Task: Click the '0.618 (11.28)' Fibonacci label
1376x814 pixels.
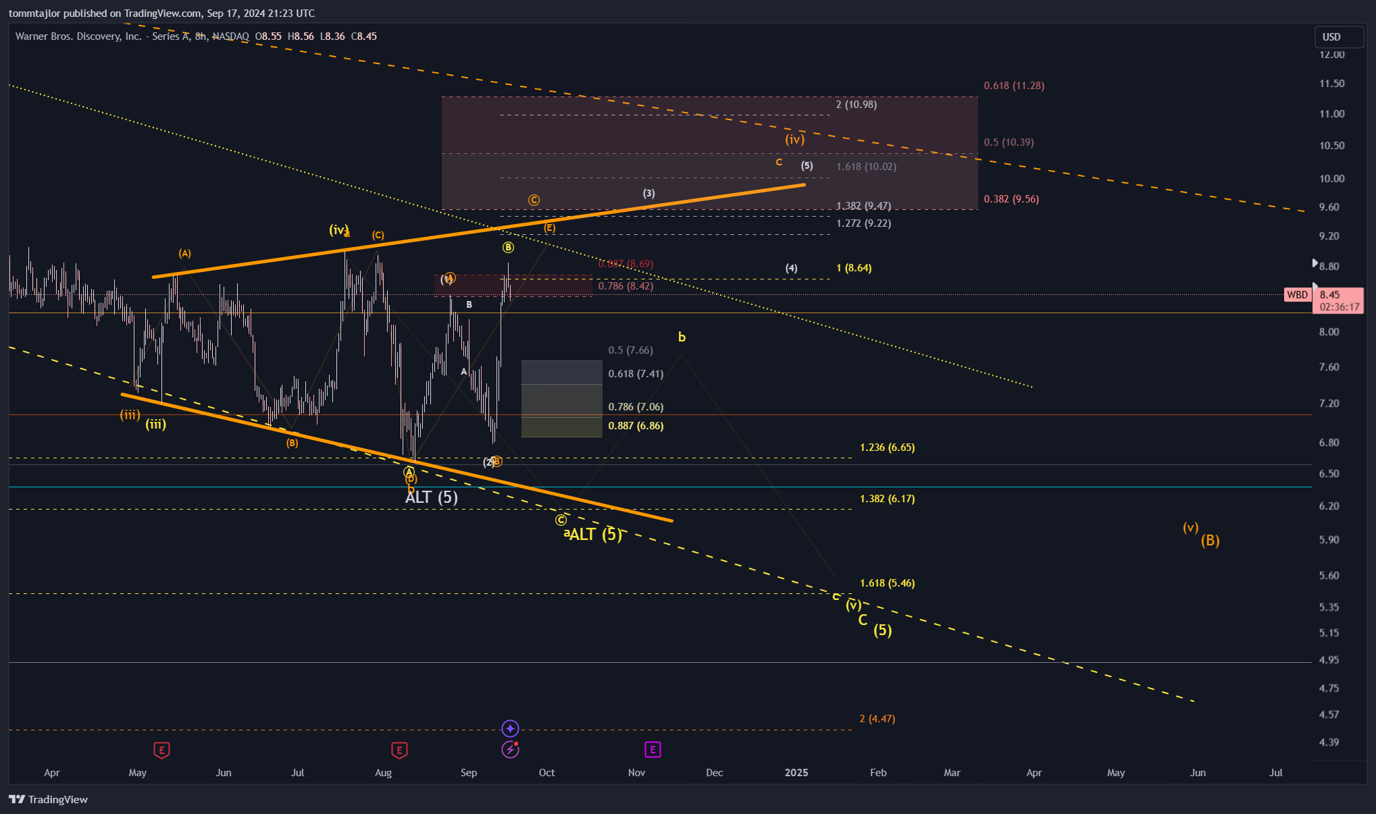Action: point(1014,86)
